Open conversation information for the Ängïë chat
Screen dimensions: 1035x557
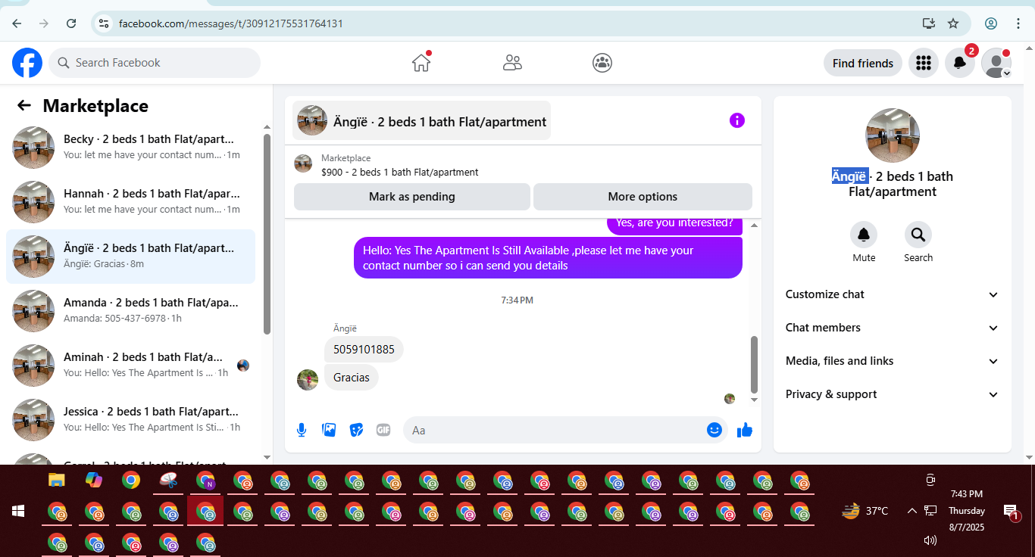coord(737,120)
